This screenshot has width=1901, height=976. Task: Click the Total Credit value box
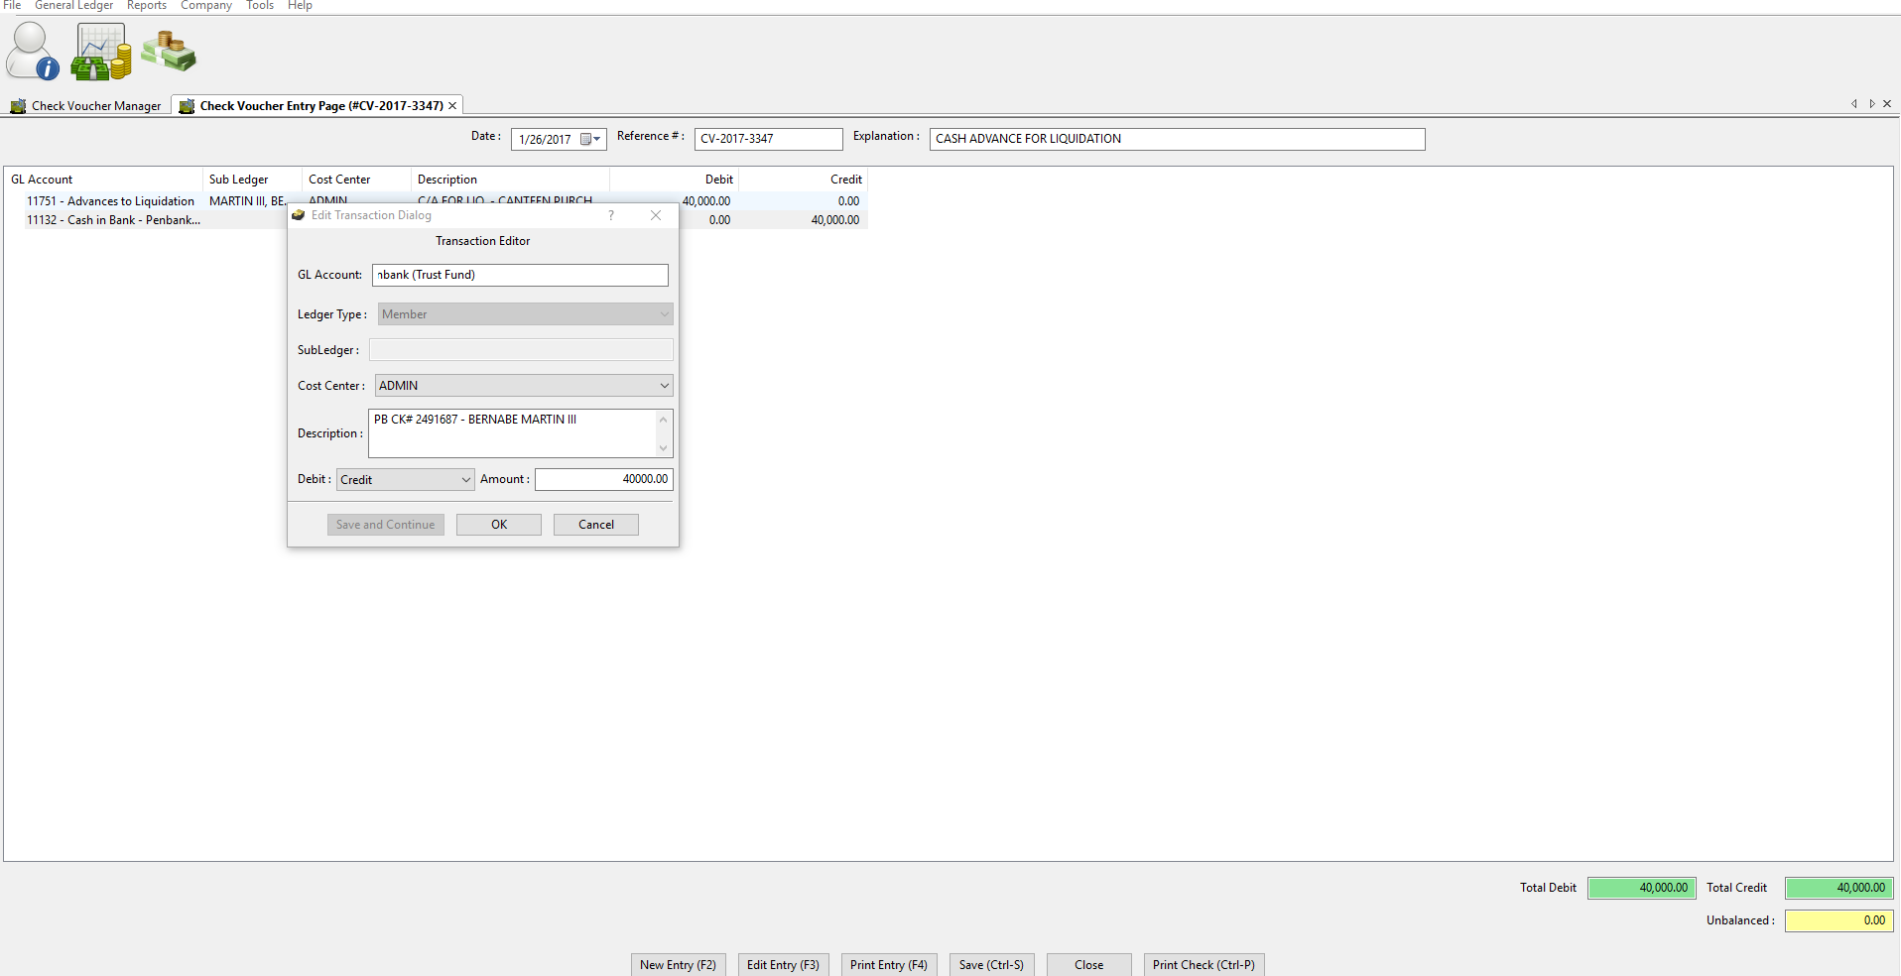click(1838, 889)
